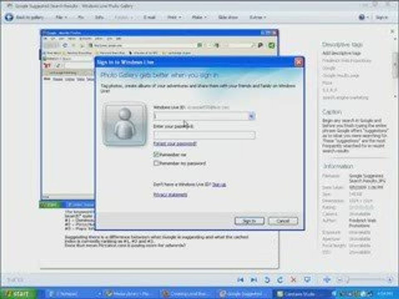399x299 pixels.
Task: Open the Extras dropdown
Action: coord(258,17)
